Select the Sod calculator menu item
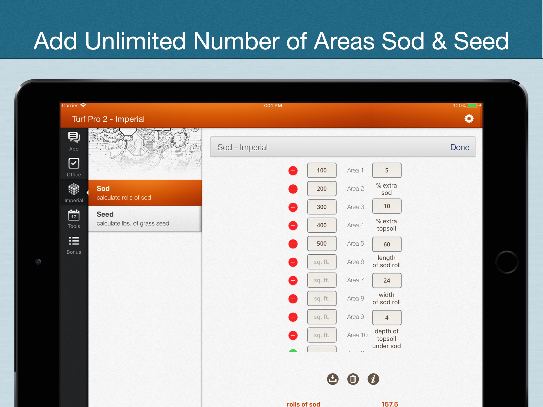 pos(145,193)
